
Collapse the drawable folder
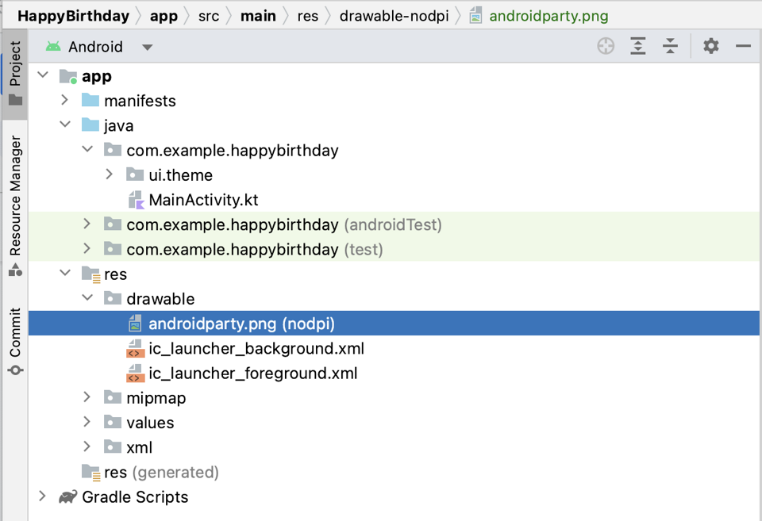[x=87, y=298]
